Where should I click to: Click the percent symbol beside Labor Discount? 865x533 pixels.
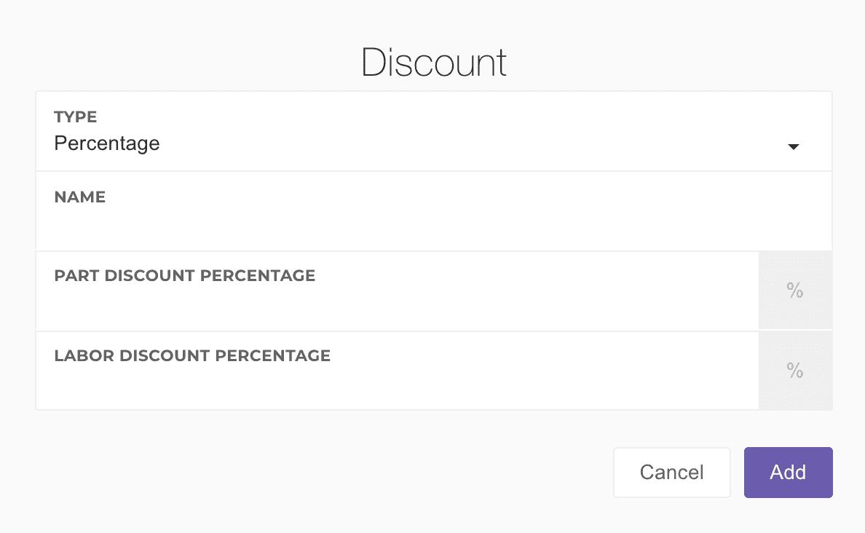795,371
